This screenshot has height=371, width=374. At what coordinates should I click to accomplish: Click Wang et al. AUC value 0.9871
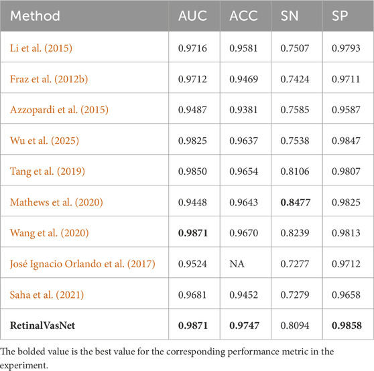tap(193, 233)
